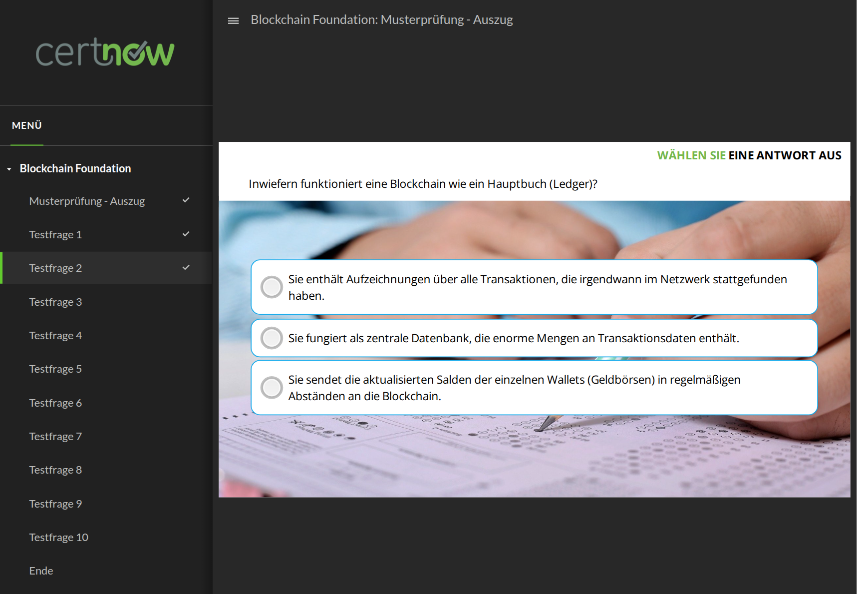Select the zentrale Datenbank answer option

272,338
